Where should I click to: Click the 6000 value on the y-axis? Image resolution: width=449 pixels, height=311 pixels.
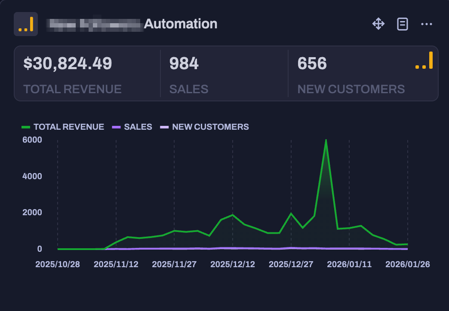(x=34, y=140)
